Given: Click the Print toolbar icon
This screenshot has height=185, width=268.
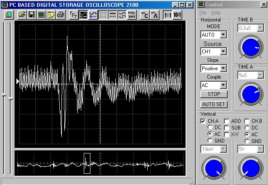Looking at the screenshot, I should (61, 15).
